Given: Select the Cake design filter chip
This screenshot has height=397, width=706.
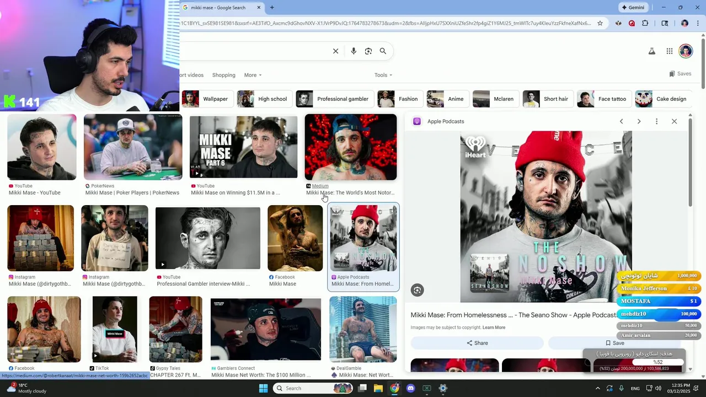Looking at the screenshot, I should [x=664, y=99].
